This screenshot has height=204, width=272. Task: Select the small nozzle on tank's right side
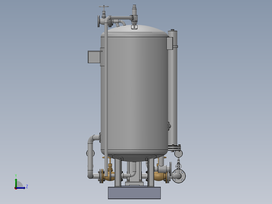(169, 126)
